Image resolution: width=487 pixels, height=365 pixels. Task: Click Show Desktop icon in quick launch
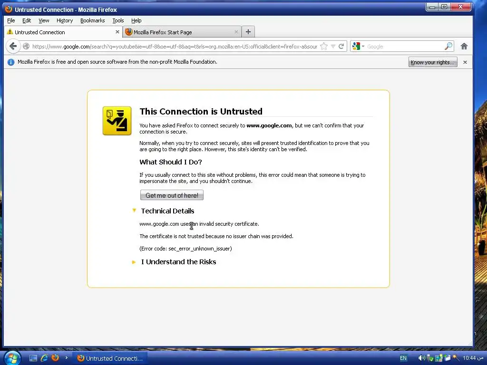pyautogui.click(x=33, y=358)
